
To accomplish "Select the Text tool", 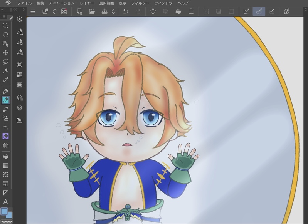I will tap(5, 202).
